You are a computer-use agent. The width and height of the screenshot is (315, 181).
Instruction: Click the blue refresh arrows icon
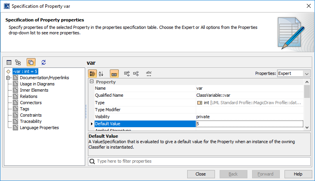43,62
